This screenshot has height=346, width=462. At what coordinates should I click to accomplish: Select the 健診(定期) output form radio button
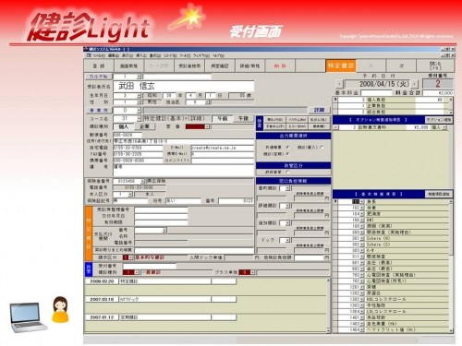click(x=287, y=153)
